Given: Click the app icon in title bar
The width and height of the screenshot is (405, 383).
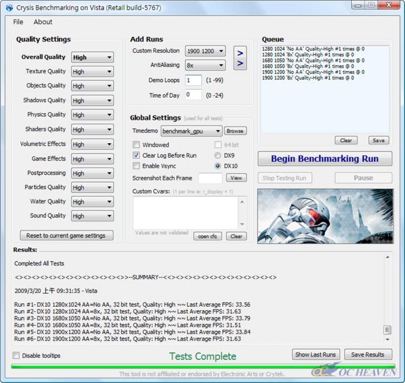Looking at the screenshot, I should 9,8.
